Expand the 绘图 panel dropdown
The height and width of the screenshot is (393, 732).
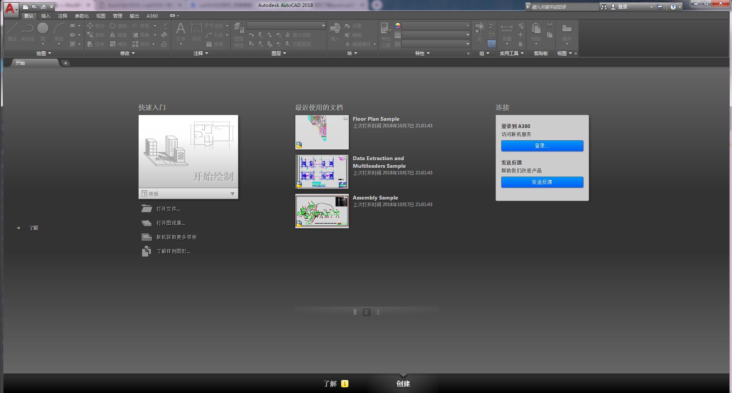[44, 54]
